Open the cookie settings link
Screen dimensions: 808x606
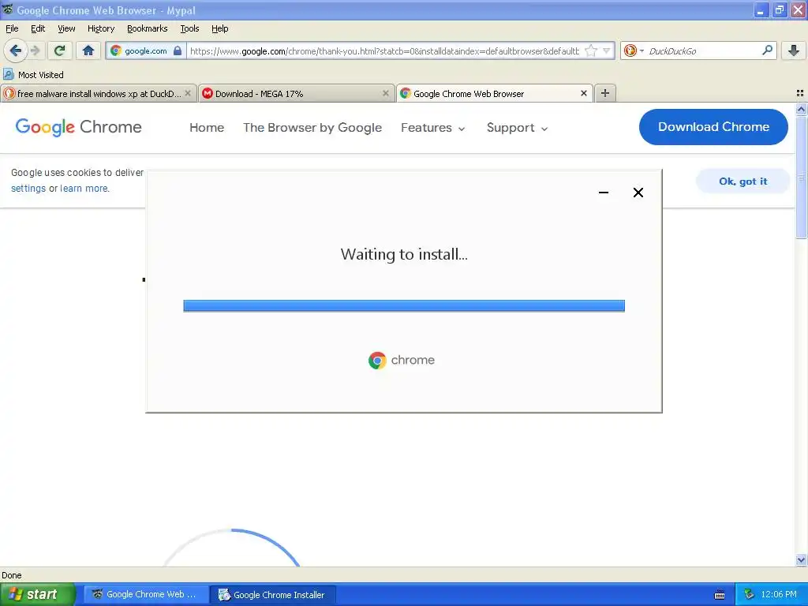pos(28,188)
